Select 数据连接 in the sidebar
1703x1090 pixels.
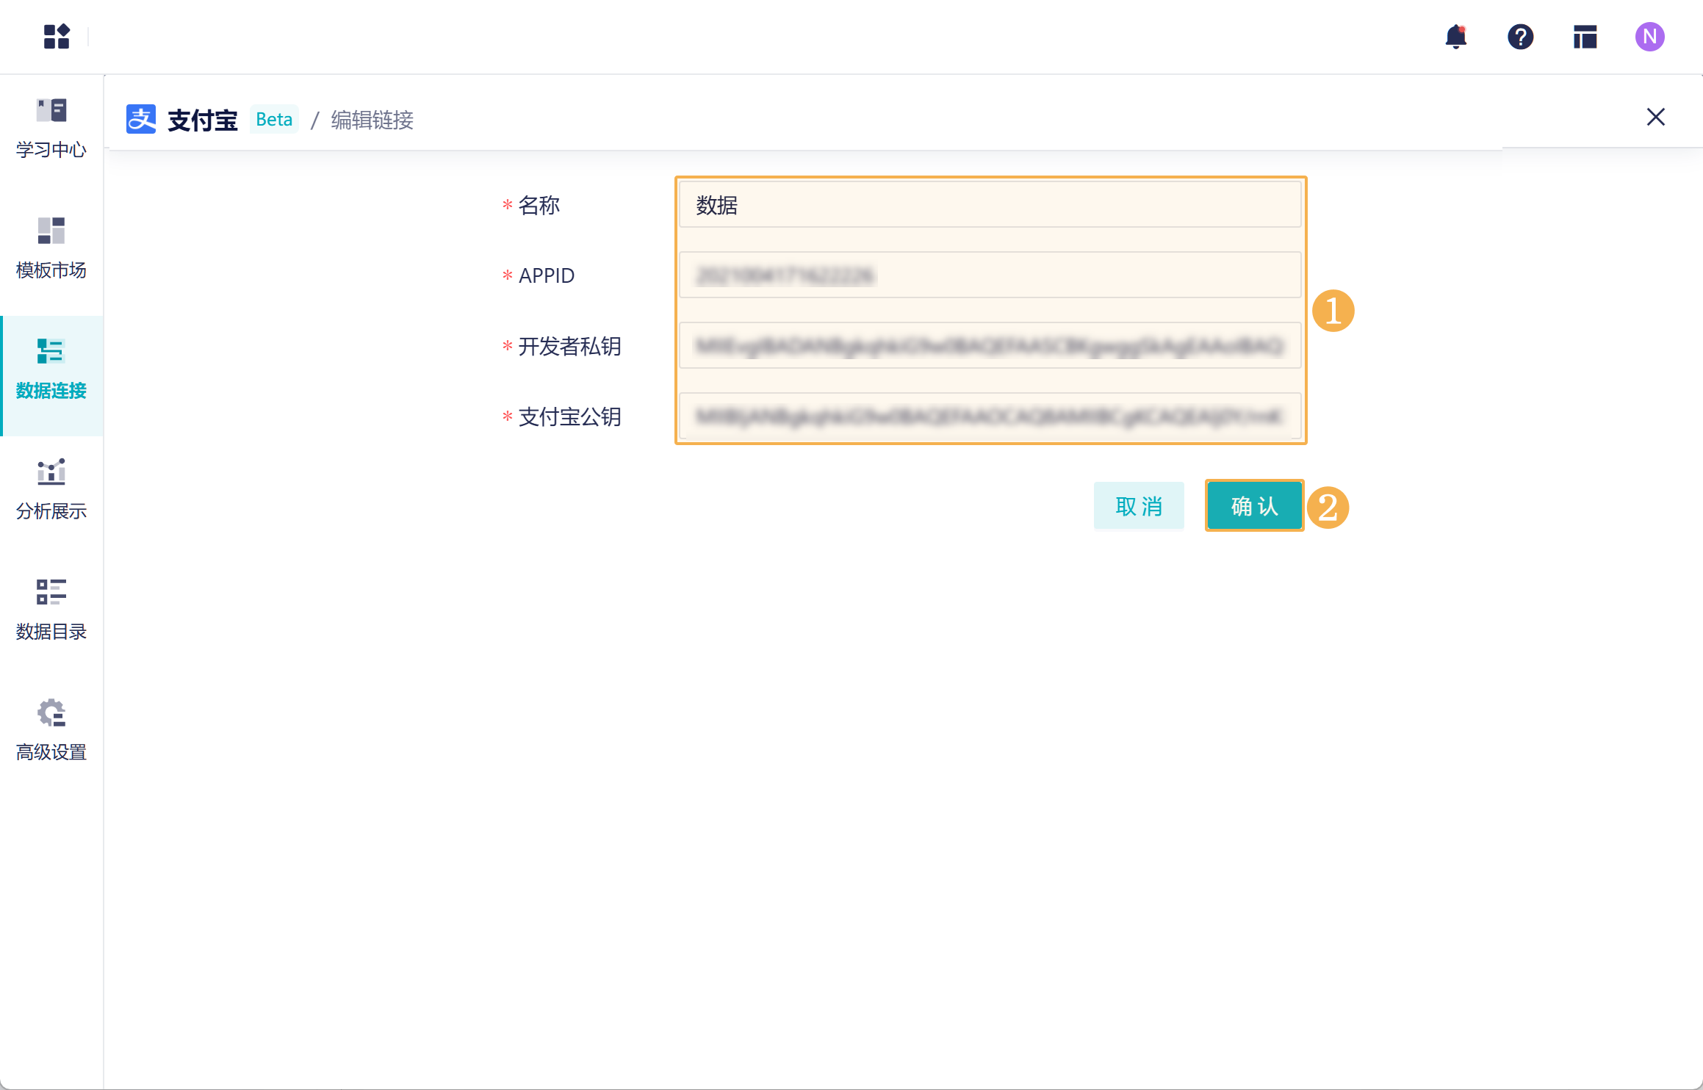pos(51,369)
